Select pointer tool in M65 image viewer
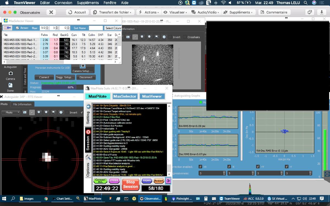Viewport: 330px width, 206px height. [135, 37]
